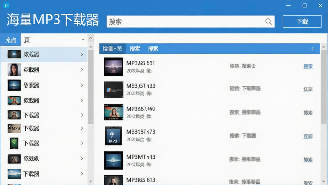Screen dimensions: 328x185
Task: Click the left list scrollbar down arrow
Action: point(91,181)
